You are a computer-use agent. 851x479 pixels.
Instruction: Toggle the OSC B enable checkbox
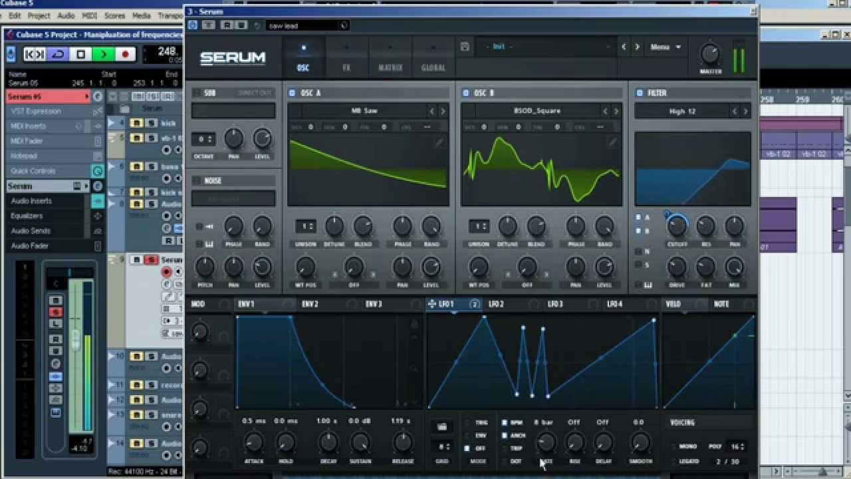(465, 93)
